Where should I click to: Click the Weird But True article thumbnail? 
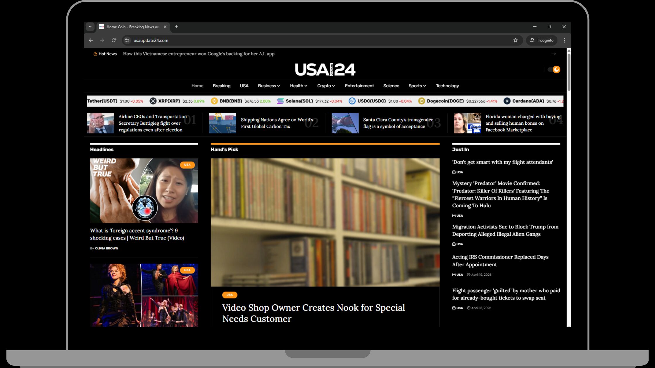click(x=144, y=191)
